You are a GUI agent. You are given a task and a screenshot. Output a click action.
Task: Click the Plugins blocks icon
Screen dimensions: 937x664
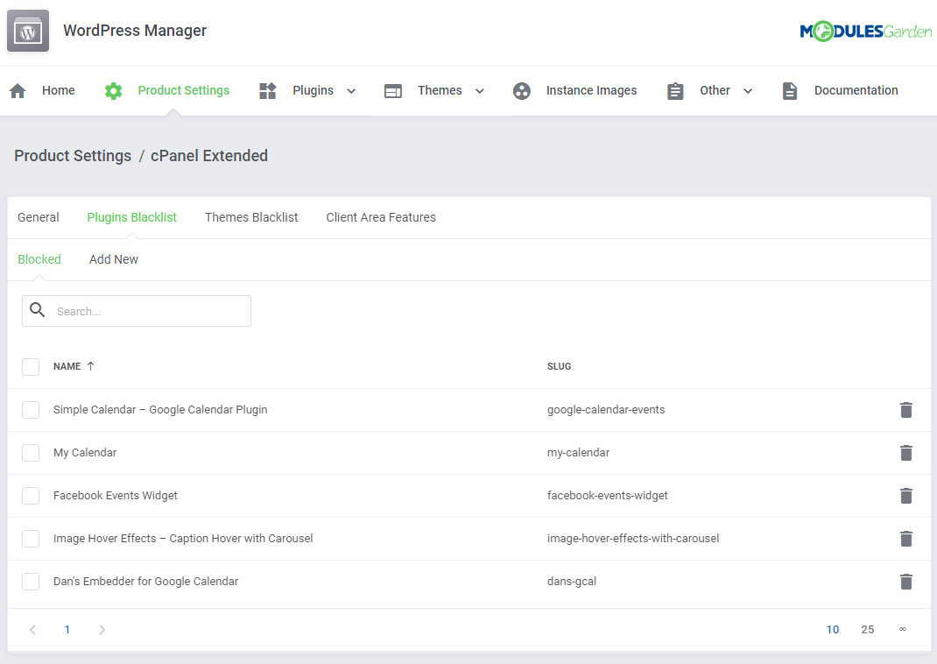tap(268, 91)
